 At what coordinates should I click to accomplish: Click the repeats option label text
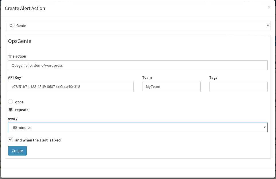pos(22,110)
